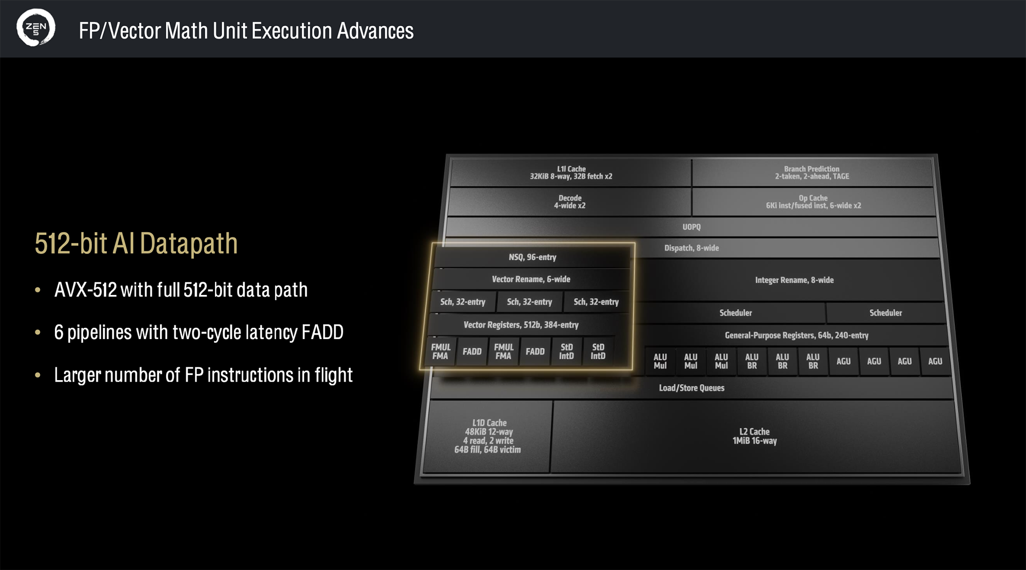
Task: Click the UOPQ bar
Action: 691,227
